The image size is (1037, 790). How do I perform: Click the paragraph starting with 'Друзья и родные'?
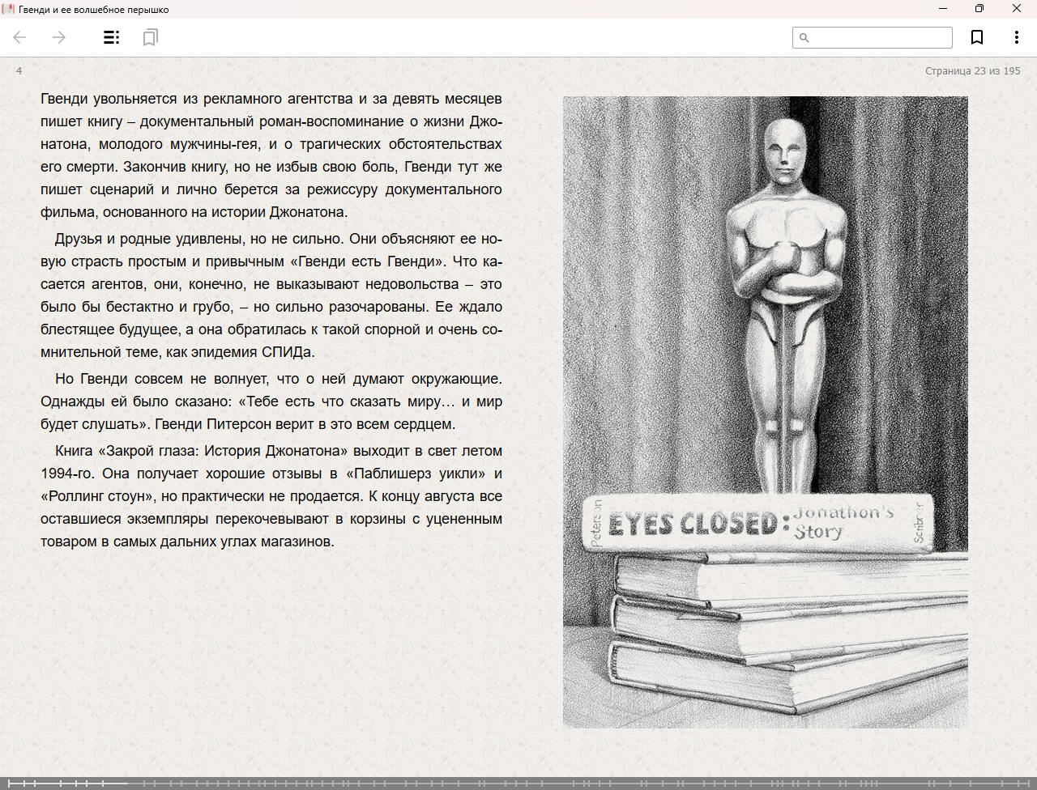tap(271, 295)
